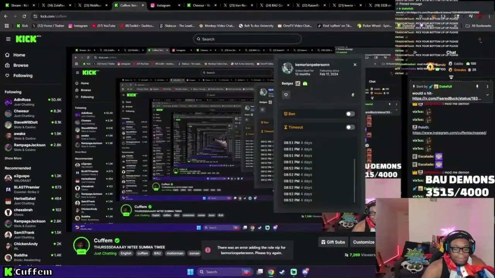
Task: Expand Show More in Following list
Action: (13, 158)
